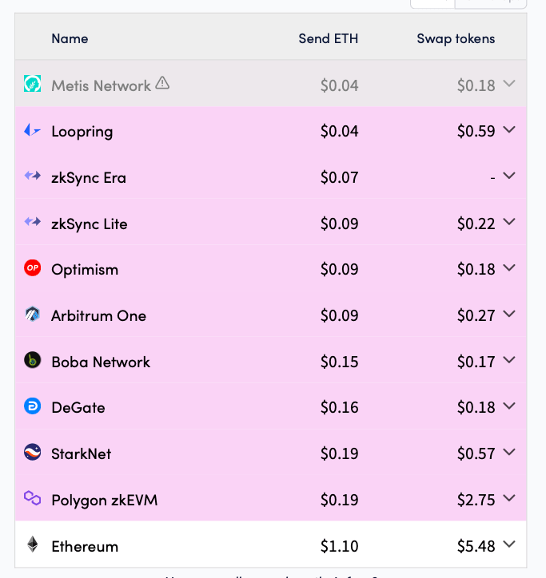Click the Loopring logo icon
This screenshot has height=578, width=546.
tap(33, 130)
